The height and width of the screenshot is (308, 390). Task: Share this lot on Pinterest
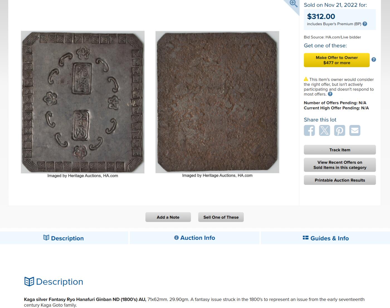340,130
